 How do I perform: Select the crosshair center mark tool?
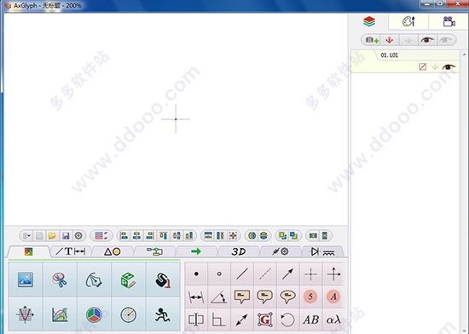pyautogui.click(x=310, y=274)
